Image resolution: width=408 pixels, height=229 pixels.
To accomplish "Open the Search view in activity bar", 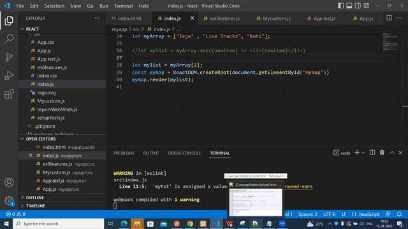I will coord(9,39).
